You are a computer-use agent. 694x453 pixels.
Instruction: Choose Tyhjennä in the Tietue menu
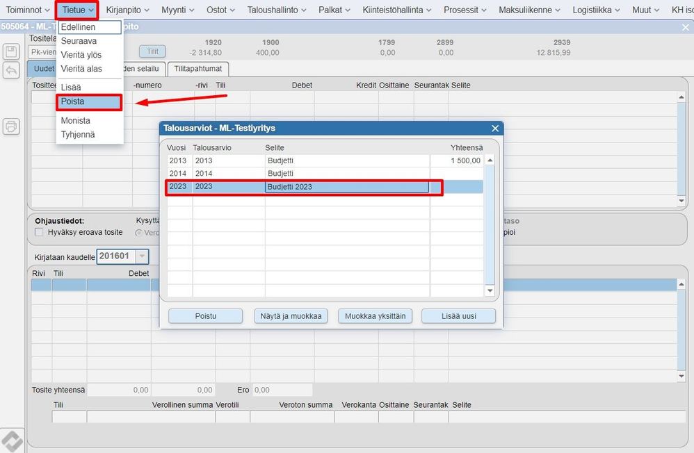click(x=90, y=135)
